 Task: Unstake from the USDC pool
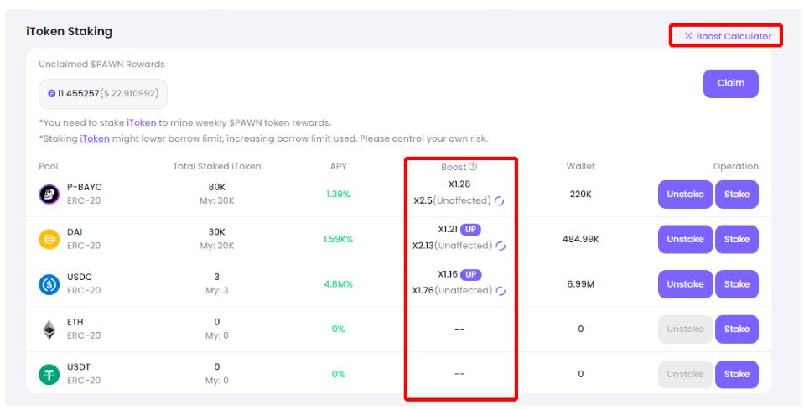685,284
